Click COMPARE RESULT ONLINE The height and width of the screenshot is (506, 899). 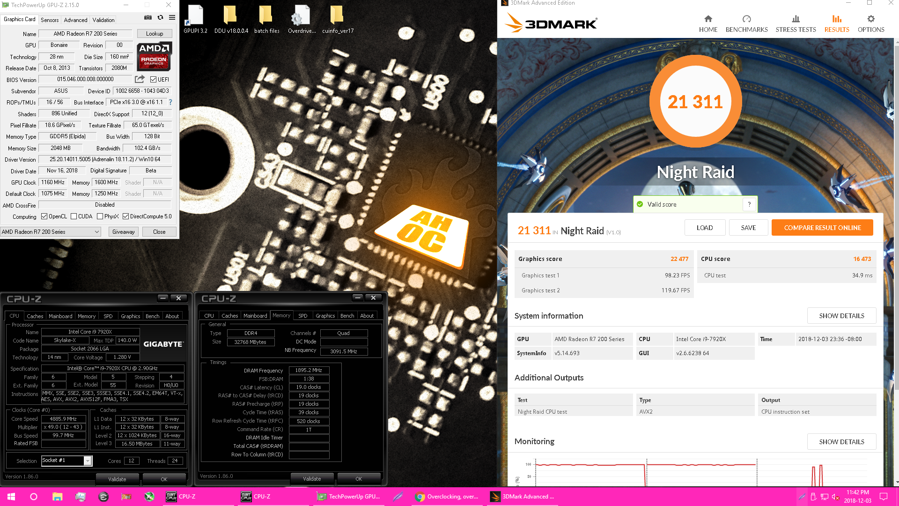[822, 228]
